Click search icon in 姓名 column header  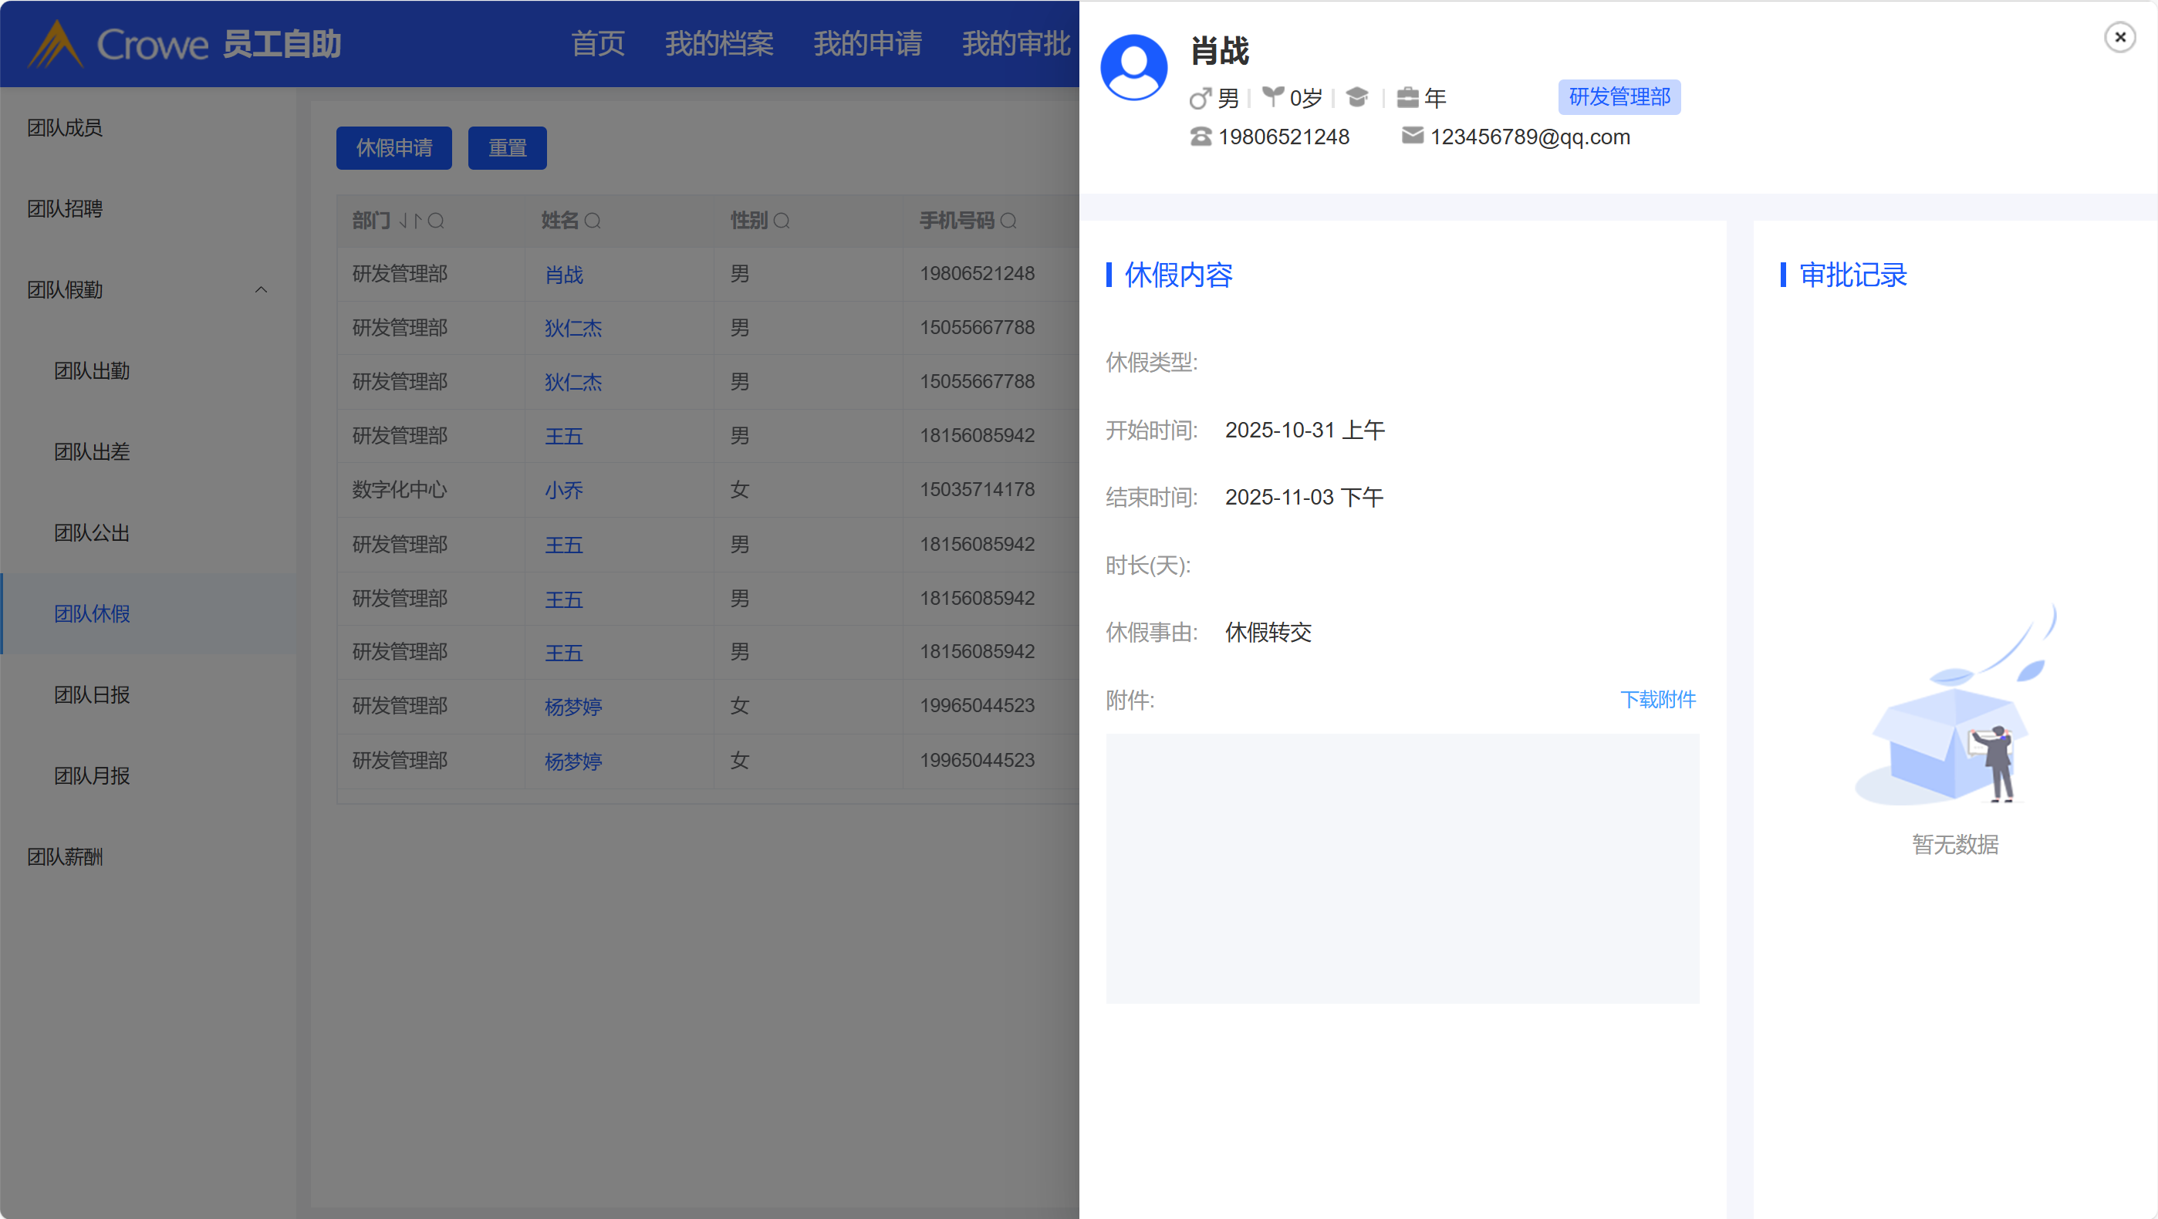pos(593,221)
